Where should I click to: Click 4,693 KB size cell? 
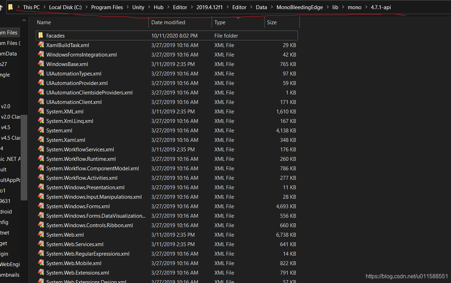[286, 206]
